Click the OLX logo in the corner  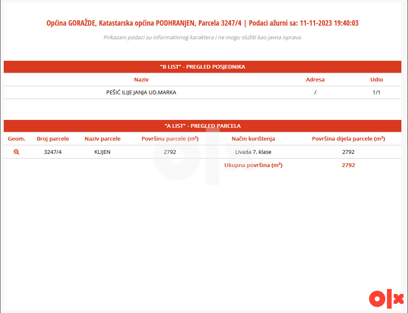point(386,299)
